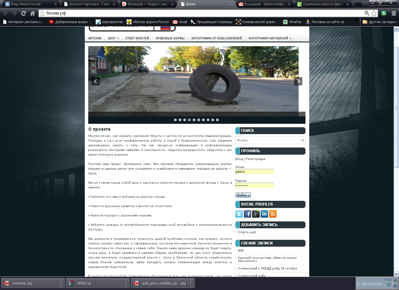Viewport: 399px width, 290px height.
Task: Open the 400id.rar download options arrow
Action: click(127, 283)
